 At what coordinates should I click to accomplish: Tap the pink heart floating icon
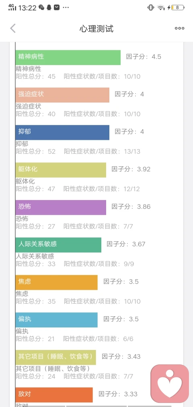point(170,384)
